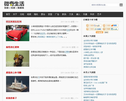Open monthly link 菊花的艺术: Gas aid创意广告
Screen dimensions: 126x101
96,83
